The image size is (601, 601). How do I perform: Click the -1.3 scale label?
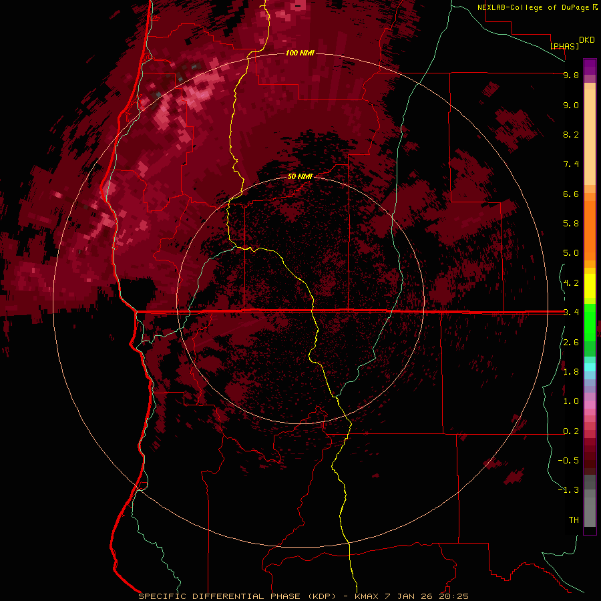[x=568, y=490]
